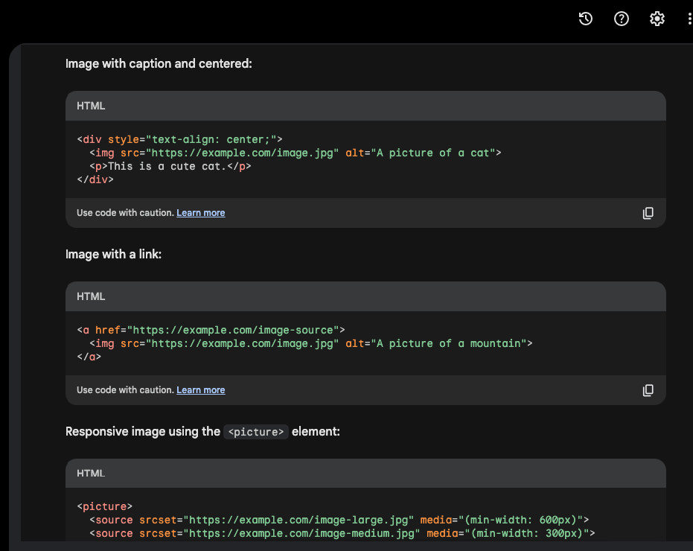Click HTML header of the picture element block
The image size is (693, 551).
(x=91, y=473)
